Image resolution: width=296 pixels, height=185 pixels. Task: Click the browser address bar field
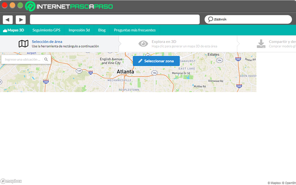click(x=115, y=20)
